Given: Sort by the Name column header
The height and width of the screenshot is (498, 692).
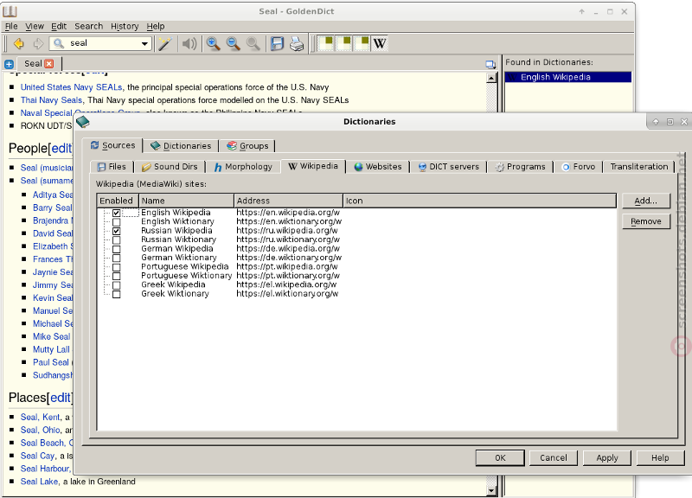Looking at the screenshot, I should (186, 201).
